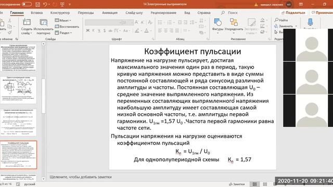
Task: Switch to the Вставка ribbon tab
Action: [37, 12]
